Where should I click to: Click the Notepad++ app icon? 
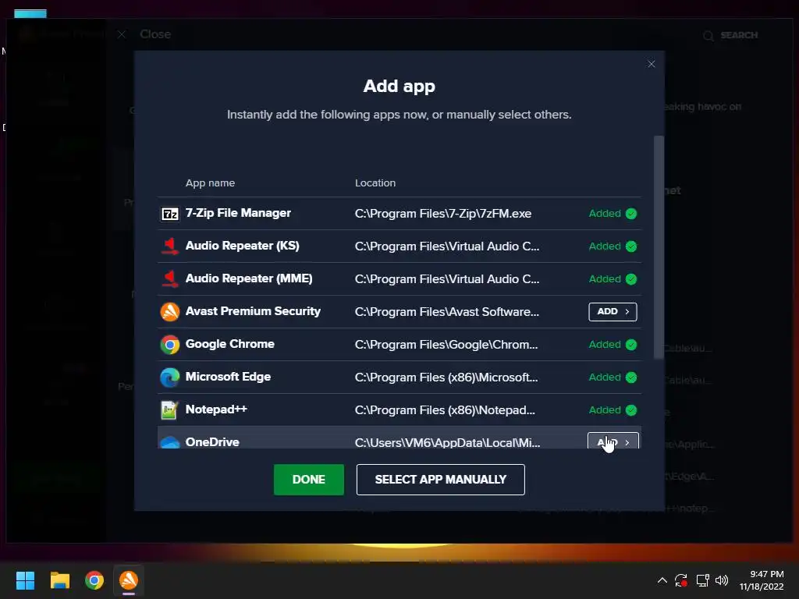pos(169,410)
